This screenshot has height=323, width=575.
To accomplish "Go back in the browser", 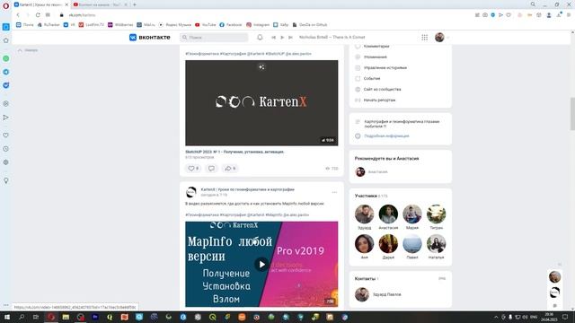I will coord(18,15).
